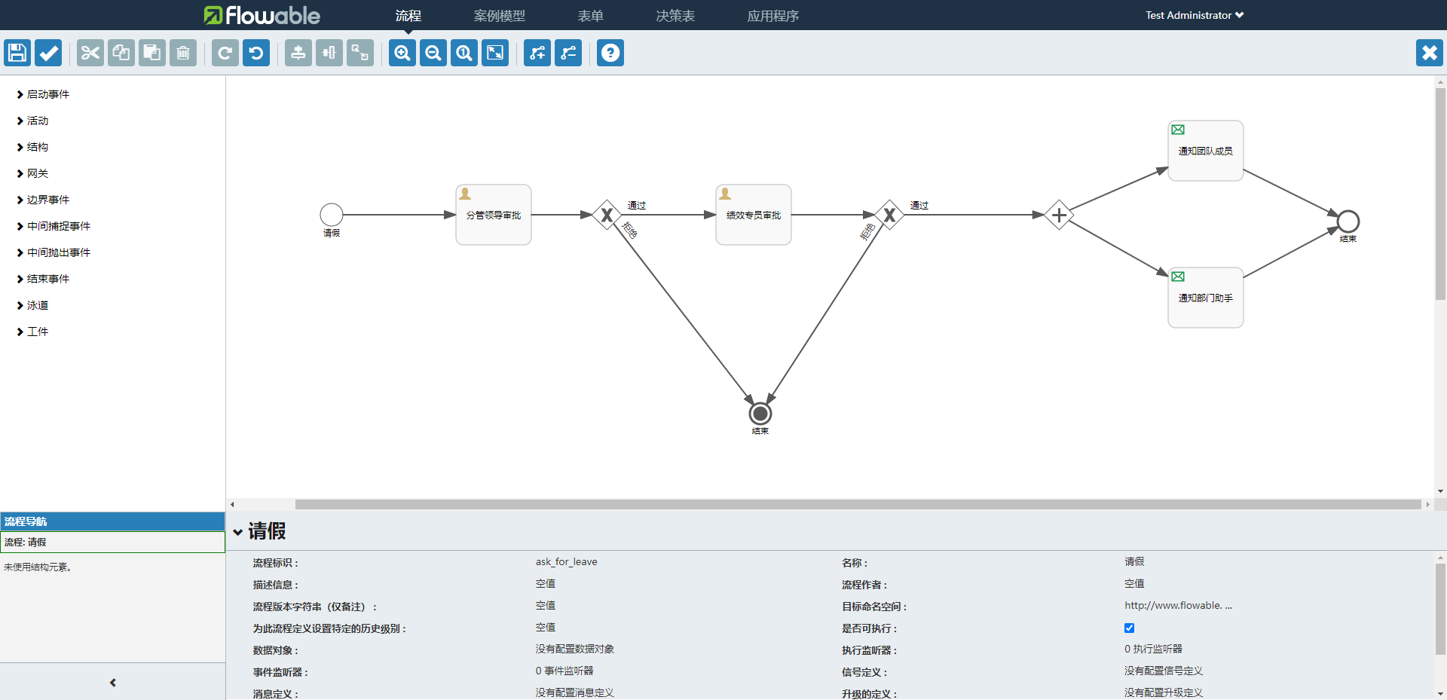This screenshot has height=700, width=1447.
Task: Open the help question mark icon
Action: [x=610, y=53]
